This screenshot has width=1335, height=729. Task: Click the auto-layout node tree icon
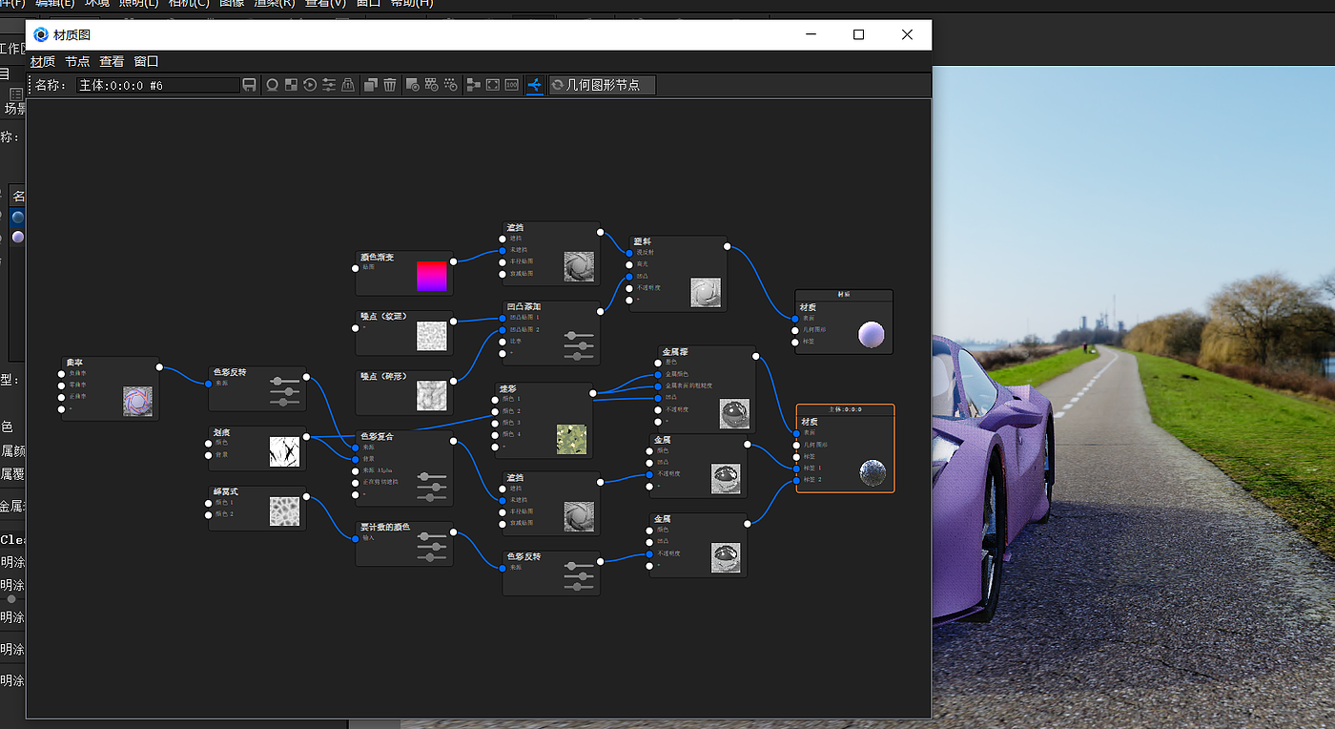click(x=473, y=85)
